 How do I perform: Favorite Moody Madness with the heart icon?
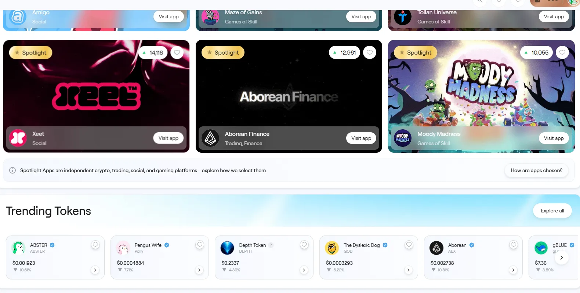coord(562,53)
